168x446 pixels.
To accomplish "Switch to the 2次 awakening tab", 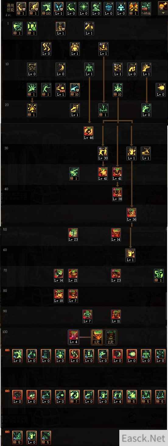I will coord(111,337).
